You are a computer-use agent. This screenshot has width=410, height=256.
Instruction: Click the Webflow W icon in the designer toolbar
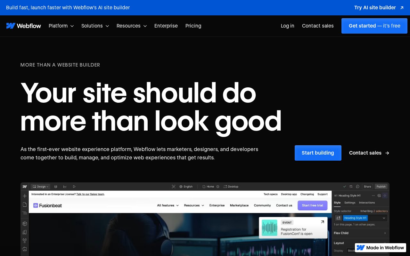[x=25, y=187]
